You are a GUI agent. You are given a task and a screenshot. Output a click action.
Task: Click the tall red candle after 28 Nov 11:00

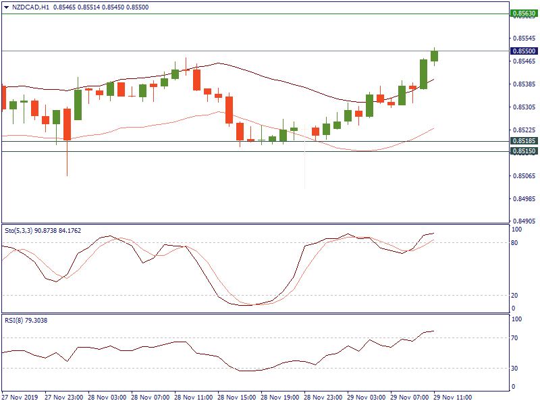coord(229,110)
